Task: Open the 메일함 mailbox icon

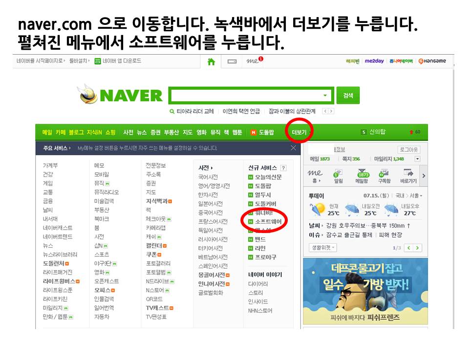Action: coord(362,176)
